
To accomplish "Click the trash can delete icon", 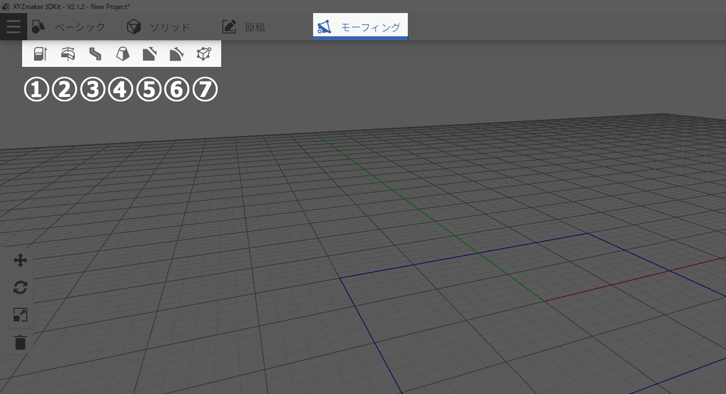I will [20, 342].
